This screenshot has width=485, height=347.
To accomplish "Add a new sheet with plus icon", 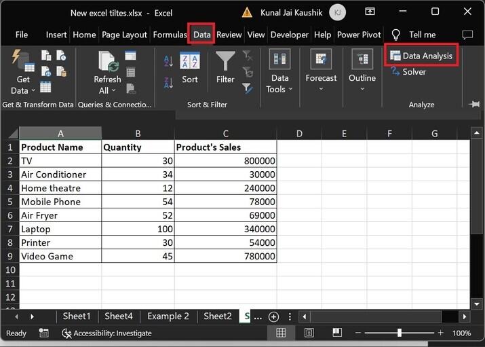I will (273, 316).
